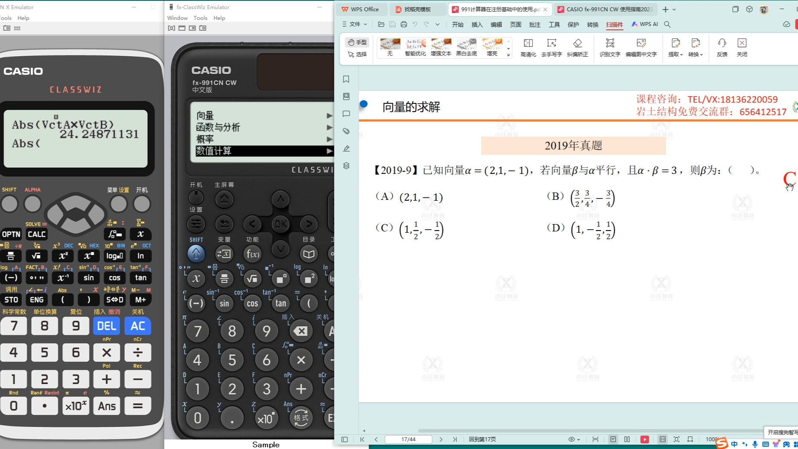
Task: Click the 纠偏矫正 deskew icon
Action: point(577,48)
